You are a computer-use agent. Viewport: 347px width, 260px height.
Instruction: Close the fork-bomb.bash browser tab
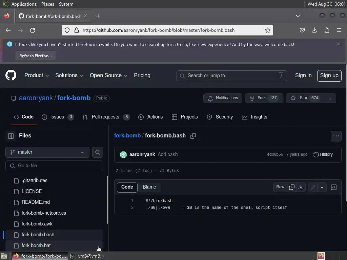point(85,16)
